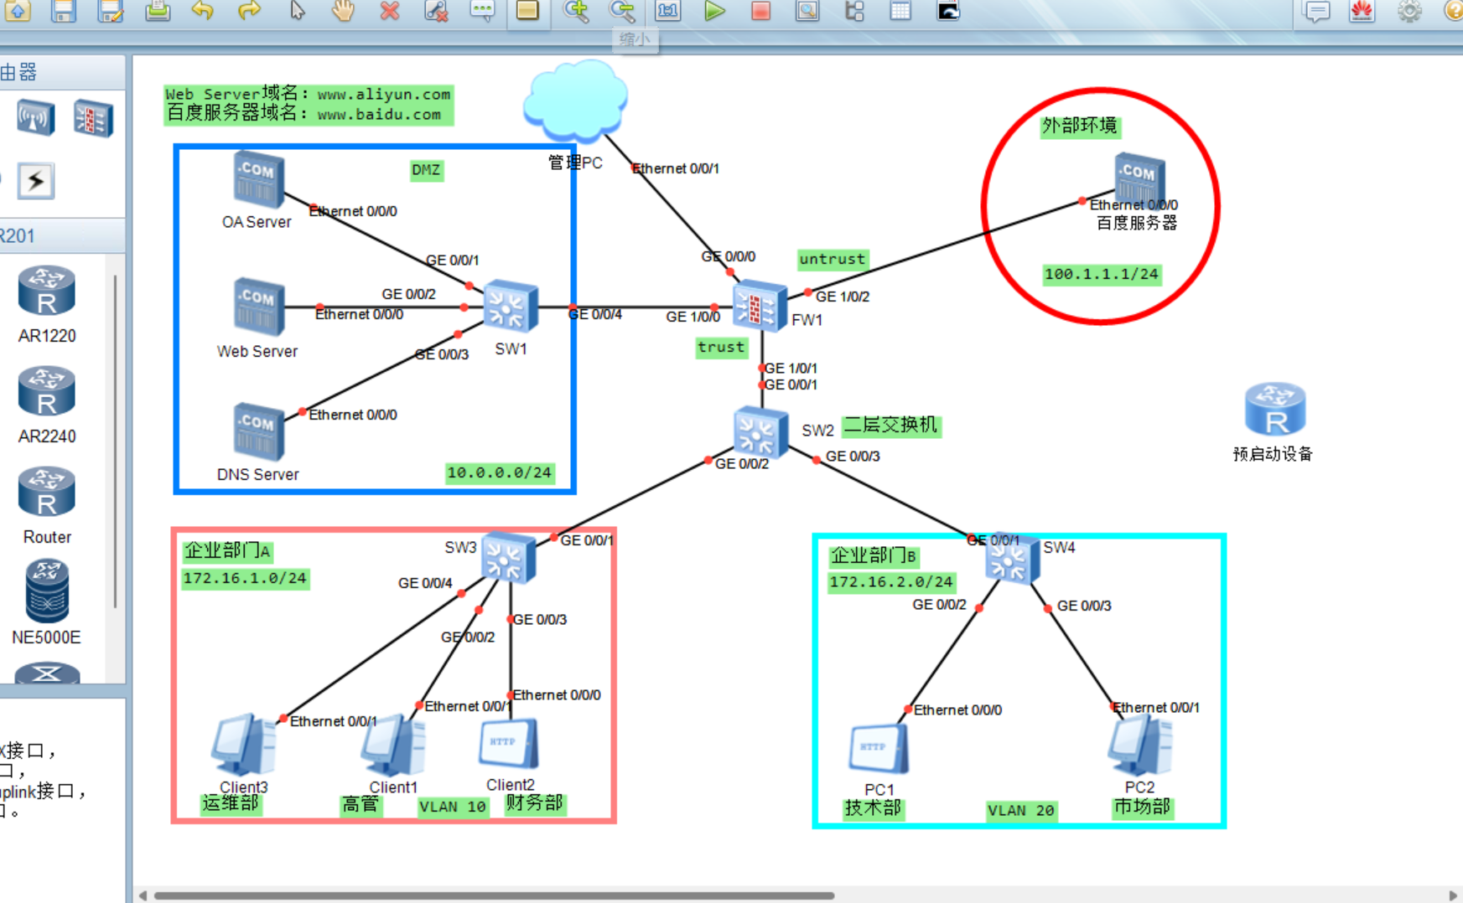Choose the text note tool
The width and height of the screenshot is (1463, 903).
[482, 10]
